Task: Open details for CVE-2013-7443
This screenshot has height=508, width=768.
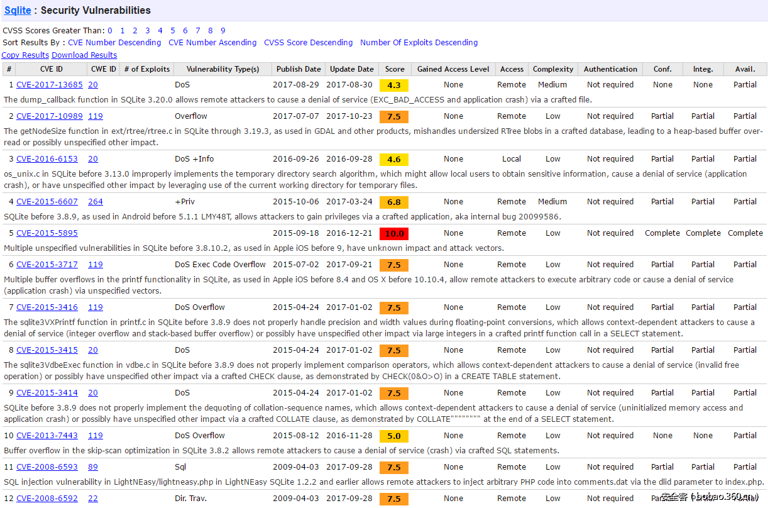Action: click(47, 435)
